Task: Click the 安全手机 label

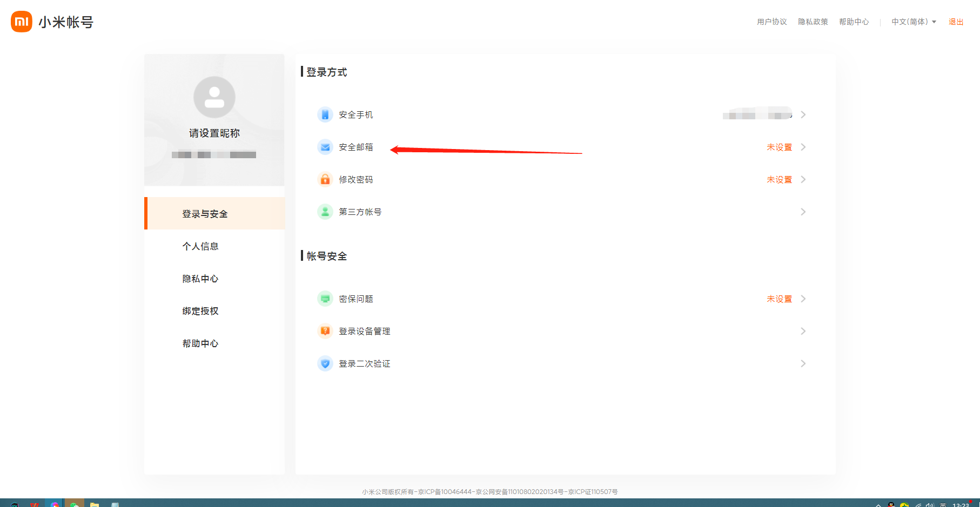Action: point(356,114)
